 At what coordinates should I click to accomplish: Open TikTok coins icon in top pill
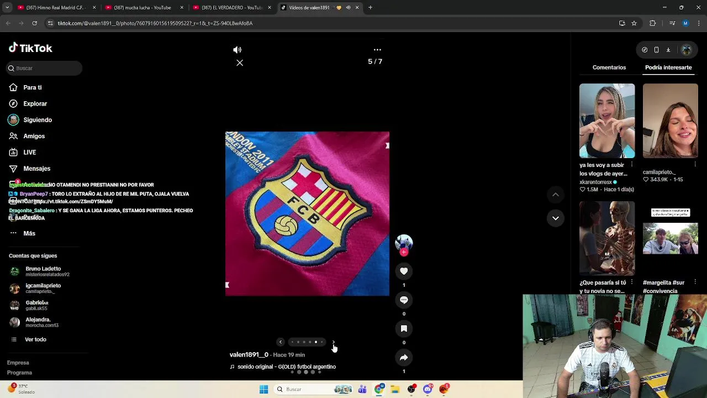(x=645, y=50)
